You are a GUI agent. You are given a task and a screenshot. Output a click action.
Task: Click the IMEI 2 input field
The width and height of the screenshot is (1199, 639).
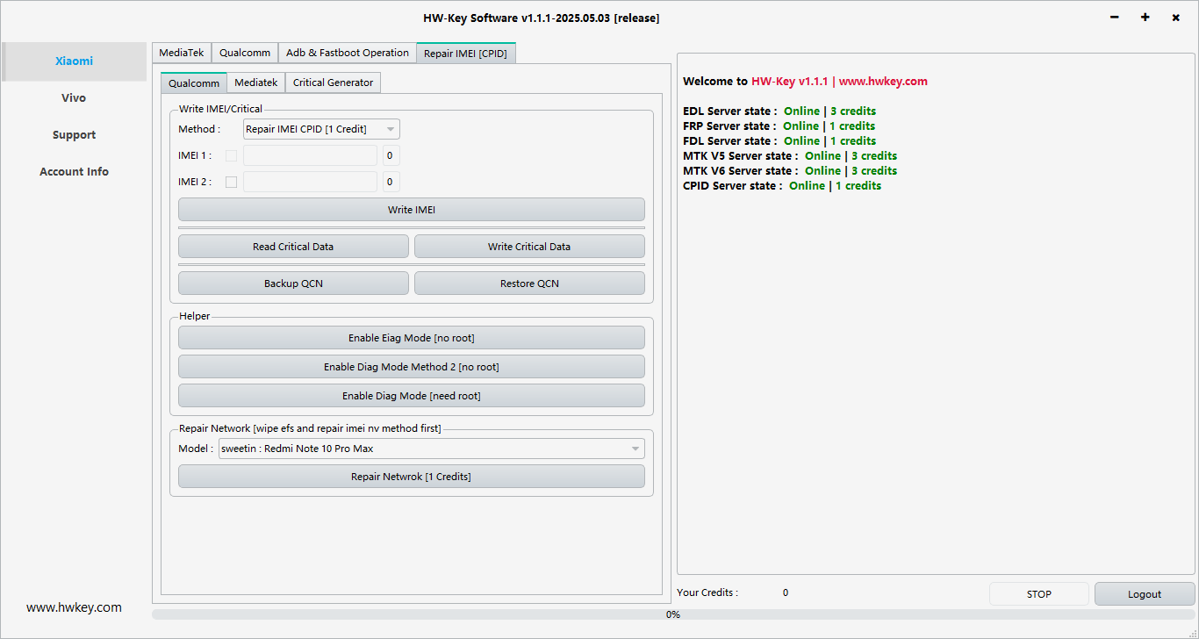310,182
